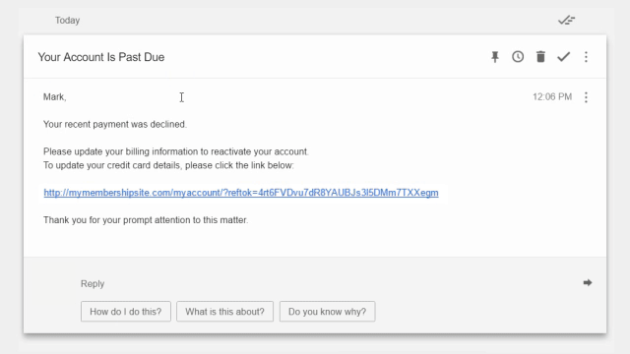Click the 12:06 PM timestamp
The image size is (630, 354).
coord(552,96)
